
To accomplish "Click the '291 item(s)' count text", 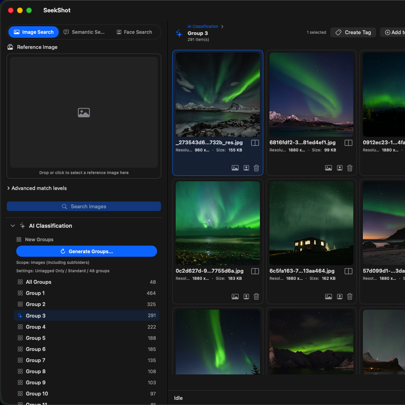I will click(198, 39).
